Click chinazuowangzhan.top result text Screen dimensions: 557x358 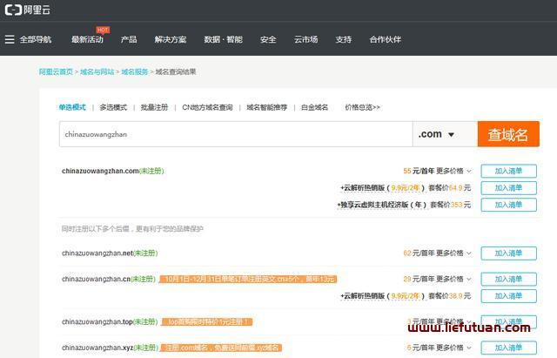click(97, 321)
